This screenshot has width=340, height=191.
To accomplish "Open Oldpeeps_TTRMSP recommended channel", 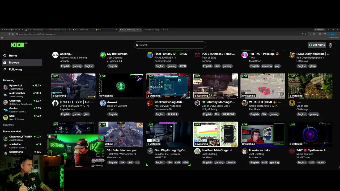I will pyautogui.click(x=22, y=138).
